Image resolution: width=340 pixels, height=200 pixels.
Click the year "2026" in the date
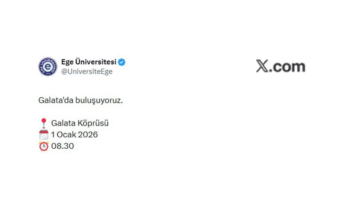88,135
